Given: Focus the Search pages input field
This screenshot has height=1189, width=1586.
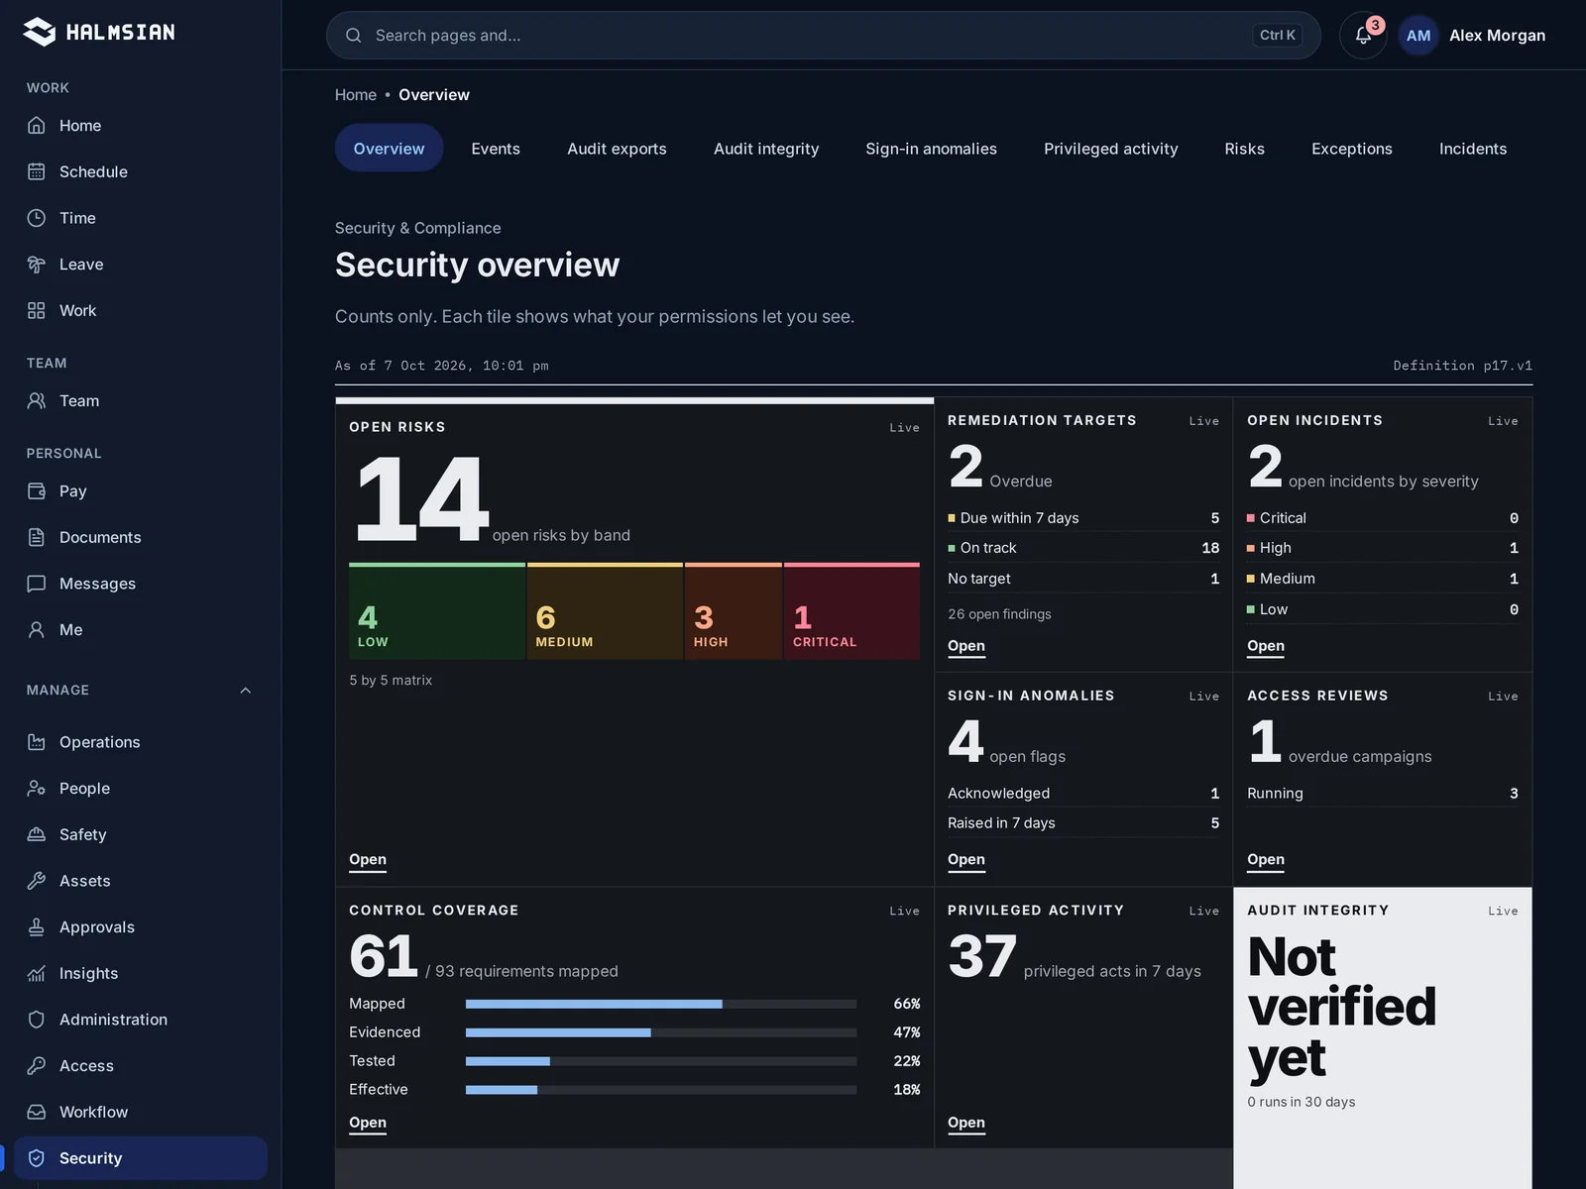Looking at the screenshot, I should (823, 36).
